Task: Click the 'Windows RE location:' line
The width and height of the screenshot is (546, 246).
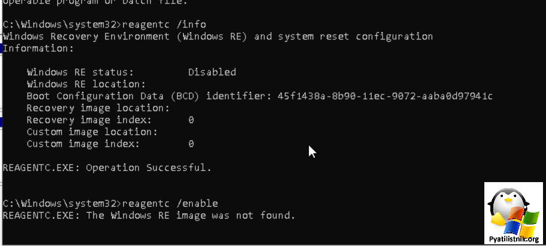Action: [x=86, y=84]
